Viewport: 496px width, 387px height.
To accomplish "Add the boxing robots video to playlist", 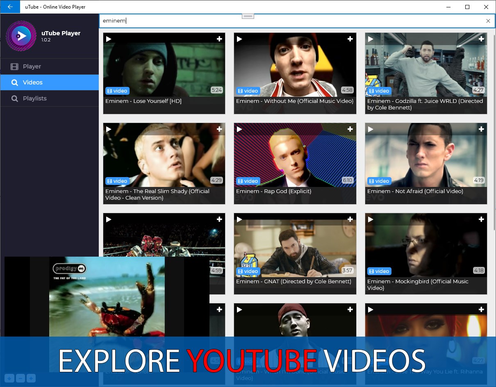I will click(x=219, y=219).
